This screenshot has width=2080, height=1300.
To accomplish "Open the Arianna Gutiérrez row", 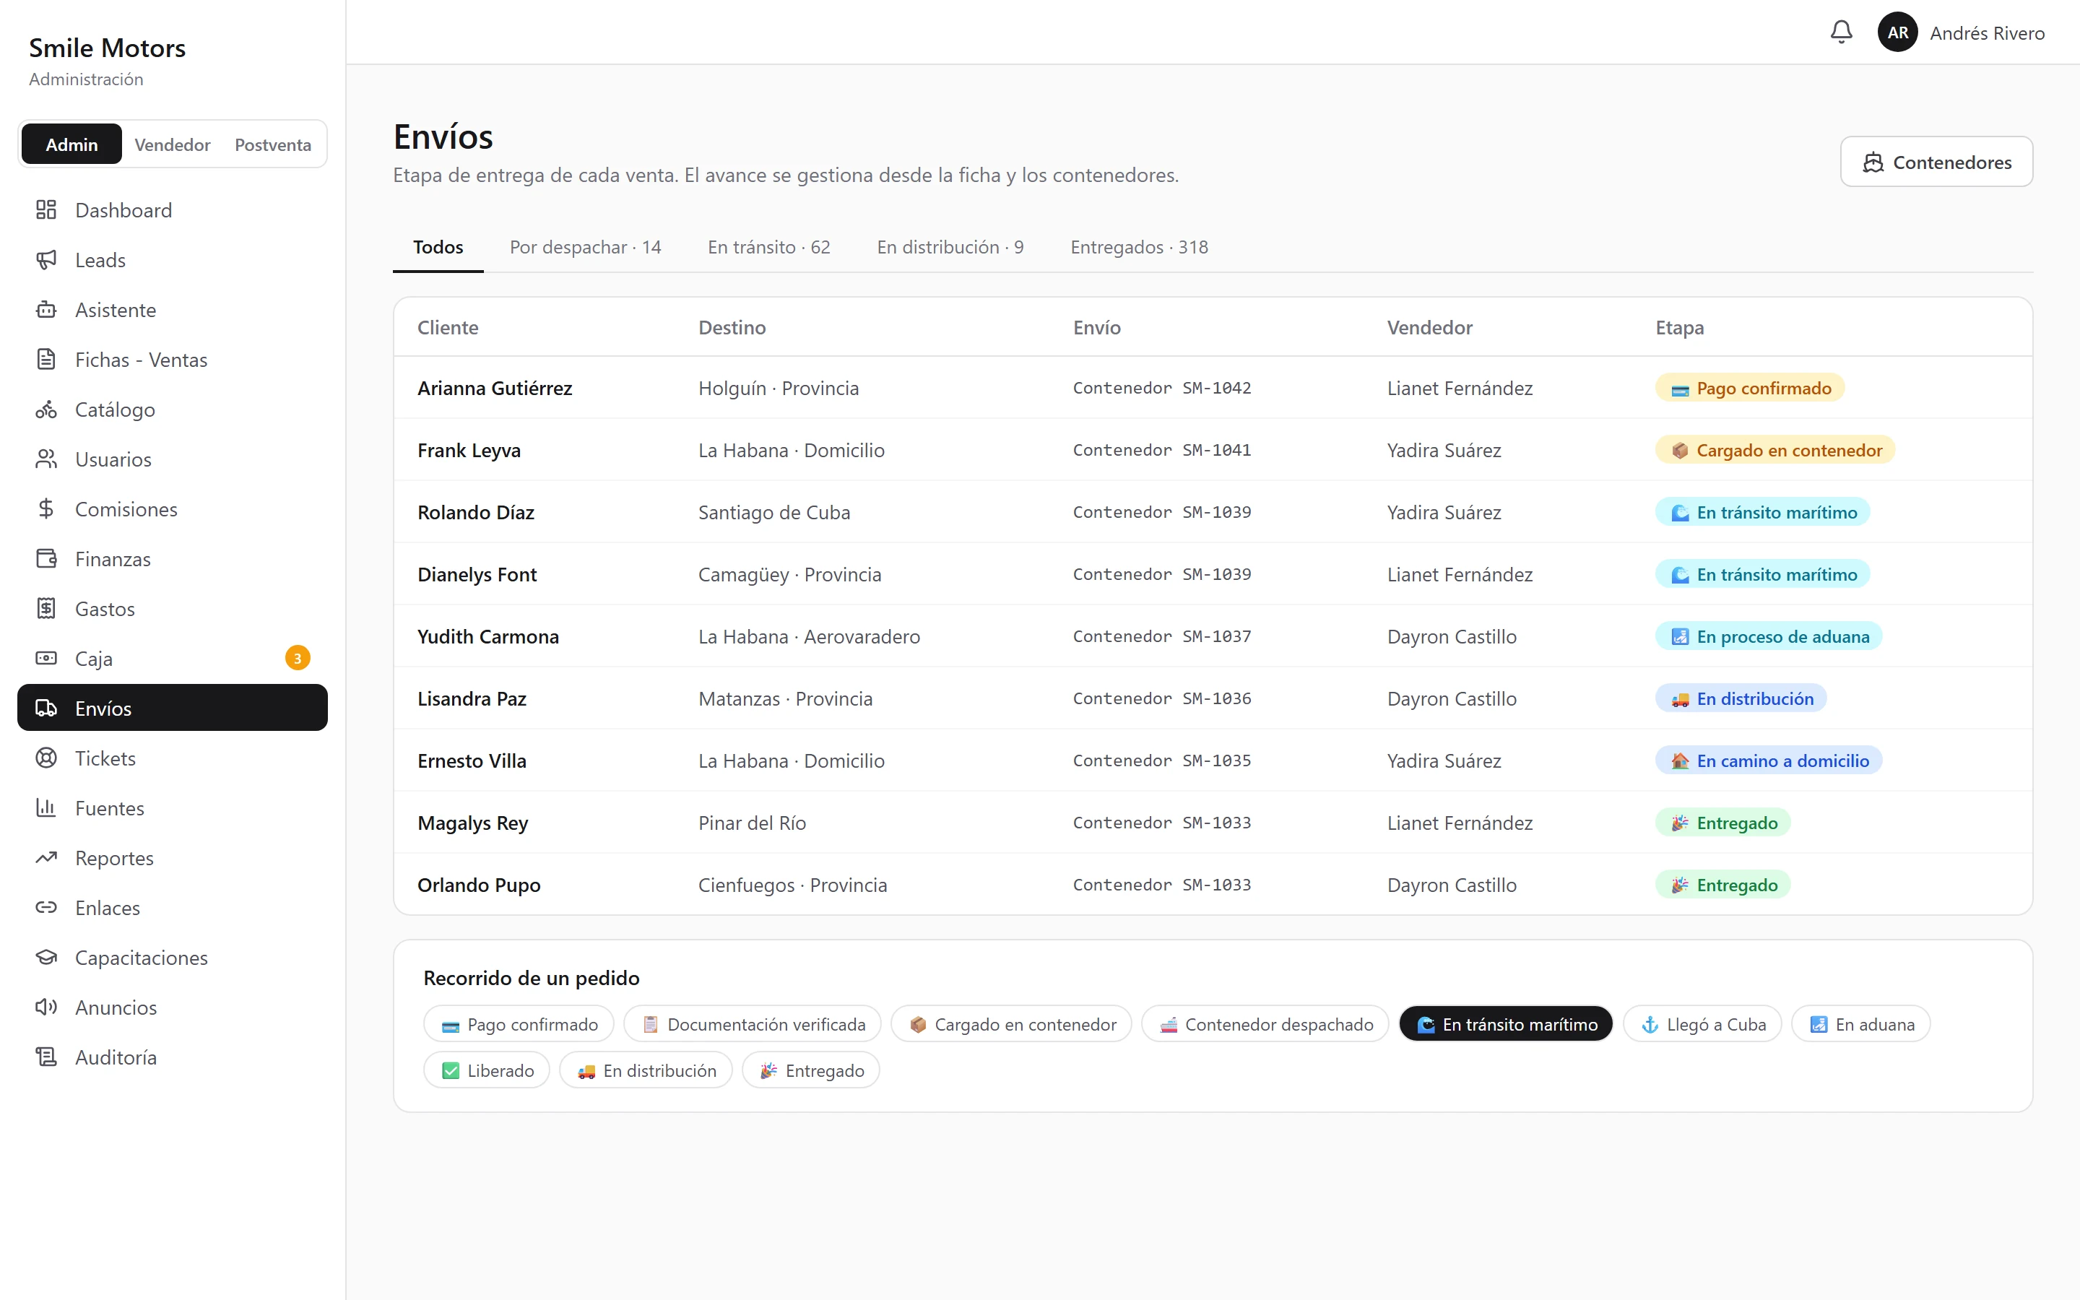I will tap(1213, 388).
